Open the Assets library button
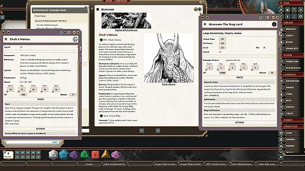 point(293,36)
